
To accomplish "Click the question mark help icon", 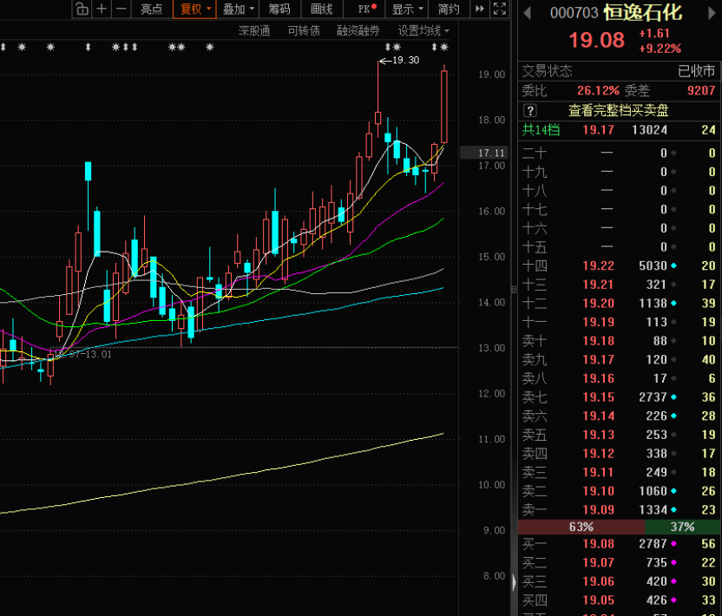I will (530, 110).
